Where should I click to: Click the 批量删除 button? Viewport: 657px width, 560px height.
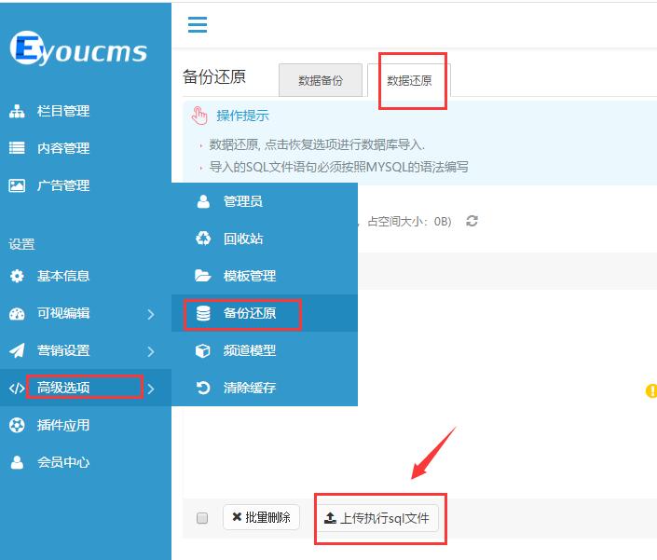tap(262, 517)
